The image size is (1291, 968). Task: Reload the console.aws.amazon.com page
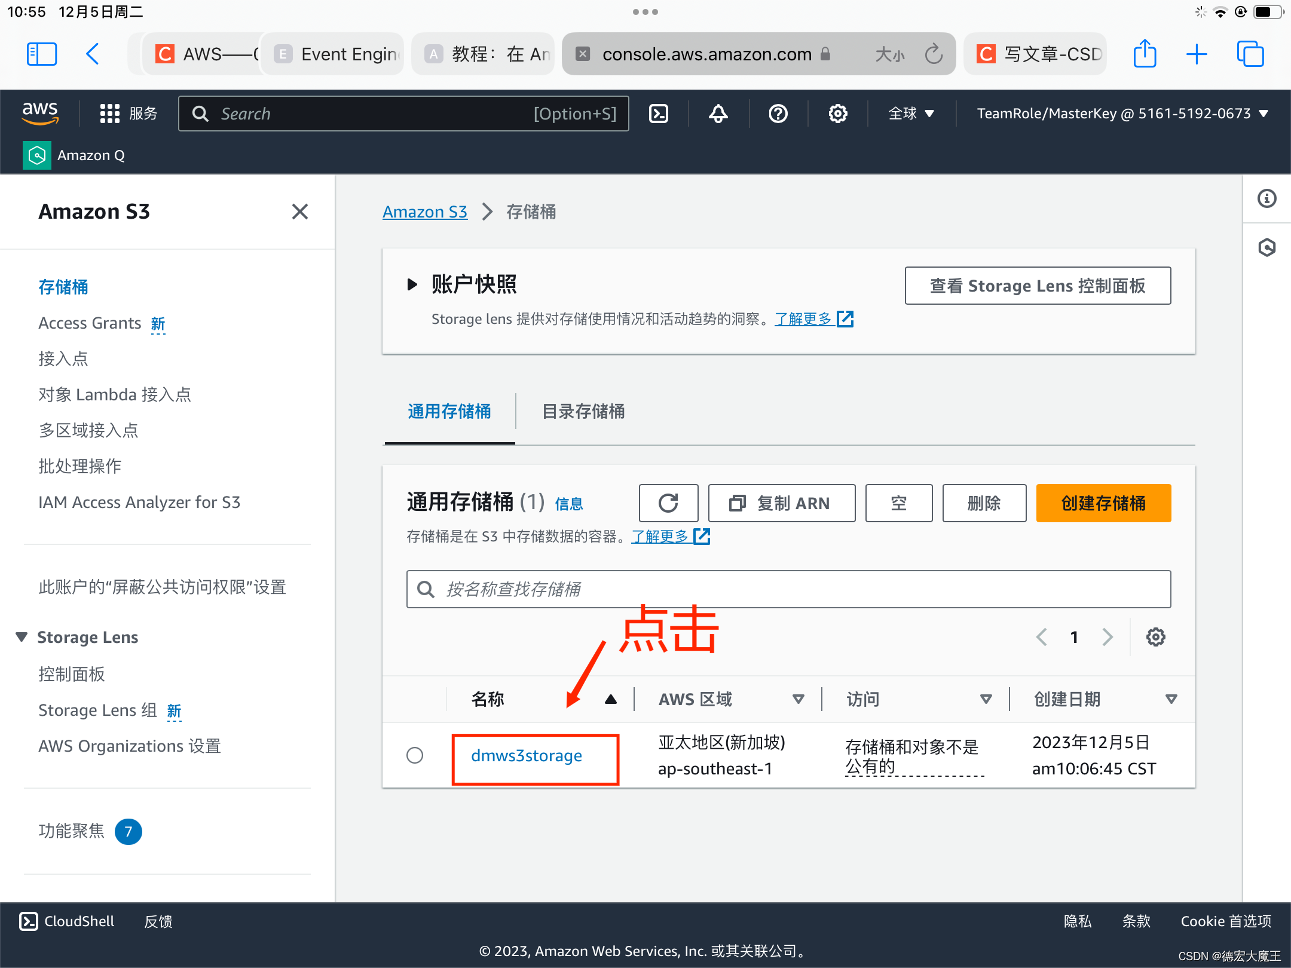tap(934, 54)
